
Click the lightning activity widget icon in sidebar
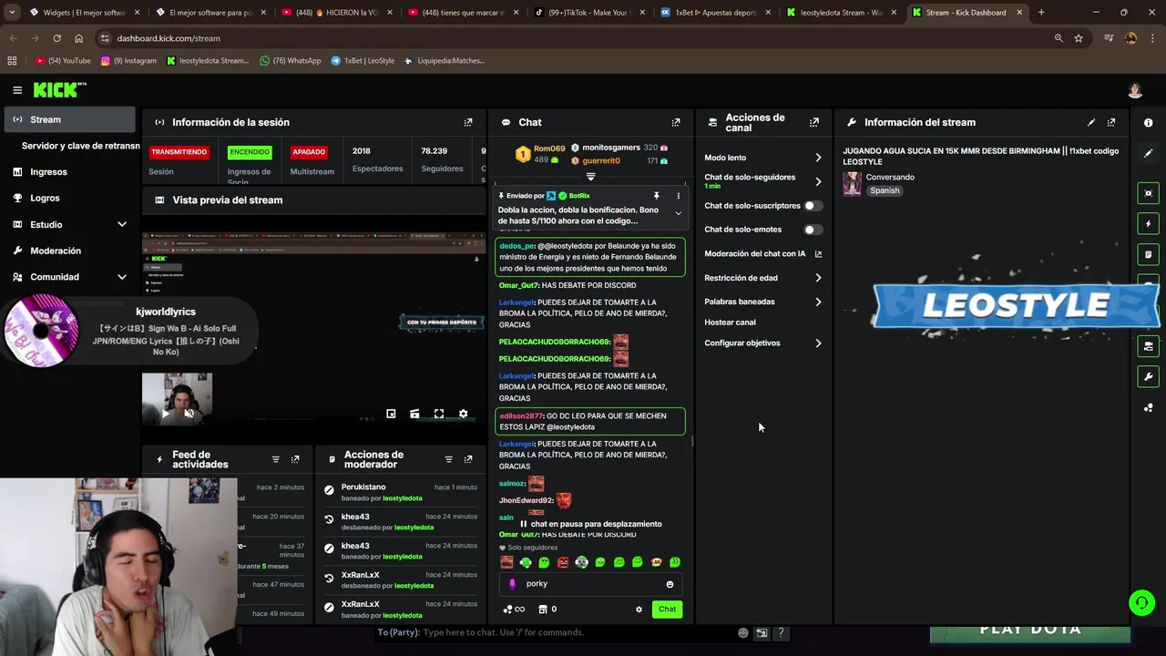point(1148,224)
